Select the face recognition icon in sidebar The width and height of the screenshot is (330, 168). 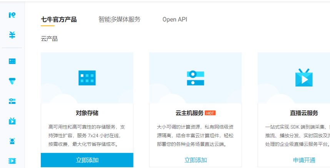pos(12,141)
